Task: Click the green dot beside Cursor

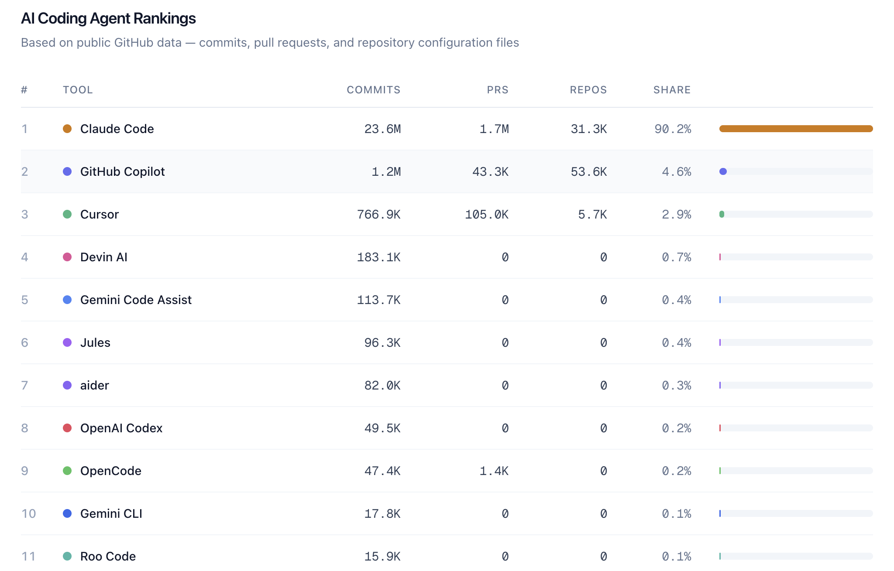Action: point(67,214)
